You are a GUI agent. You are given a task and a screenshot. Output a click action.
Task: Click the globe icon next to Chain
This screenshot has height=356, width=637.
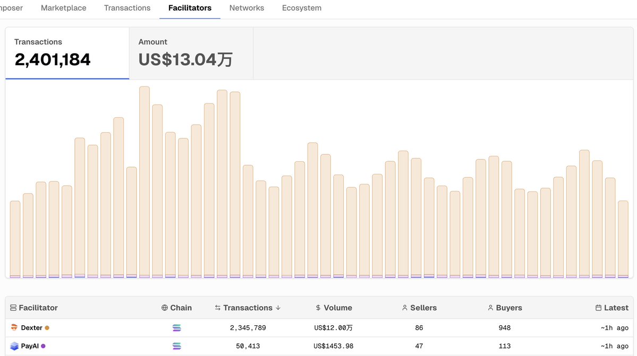(x=165, y=308)
